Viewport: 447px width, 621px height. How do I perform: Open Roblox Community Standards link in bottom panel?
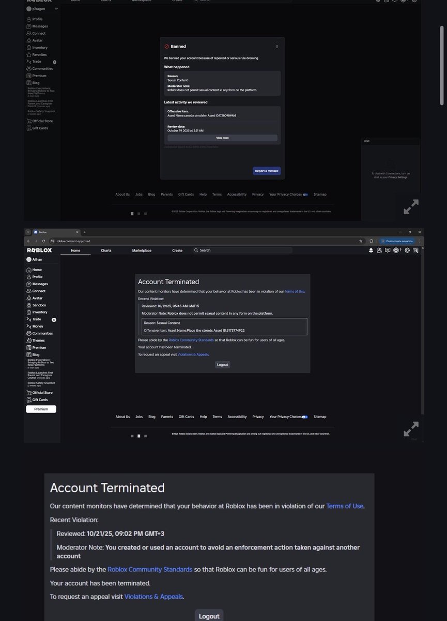point(150,569)
